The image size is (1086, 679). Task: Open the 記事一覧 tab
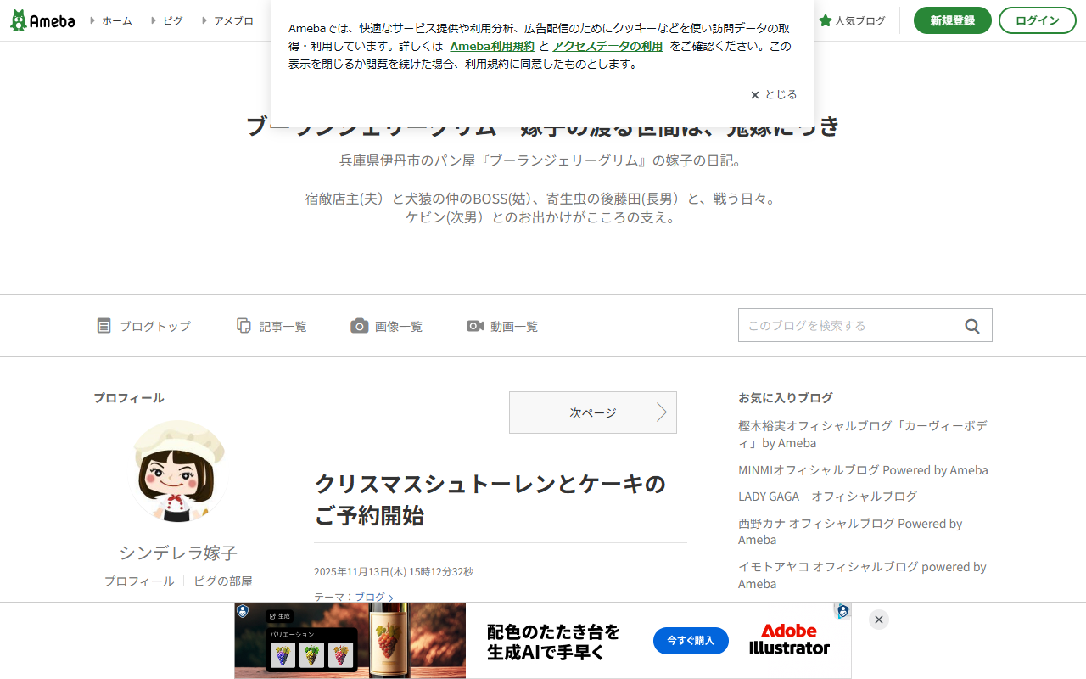tap(271, 326)
